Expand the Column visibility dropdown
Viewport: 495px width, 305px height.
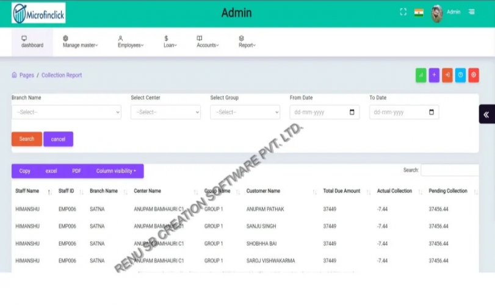pyautogui.click(x=116, y=171)
